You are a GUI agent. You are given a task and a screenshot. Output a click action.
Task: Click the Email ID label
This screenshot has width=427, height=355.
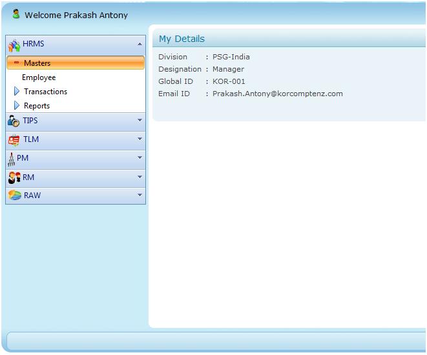click(174, 94)
